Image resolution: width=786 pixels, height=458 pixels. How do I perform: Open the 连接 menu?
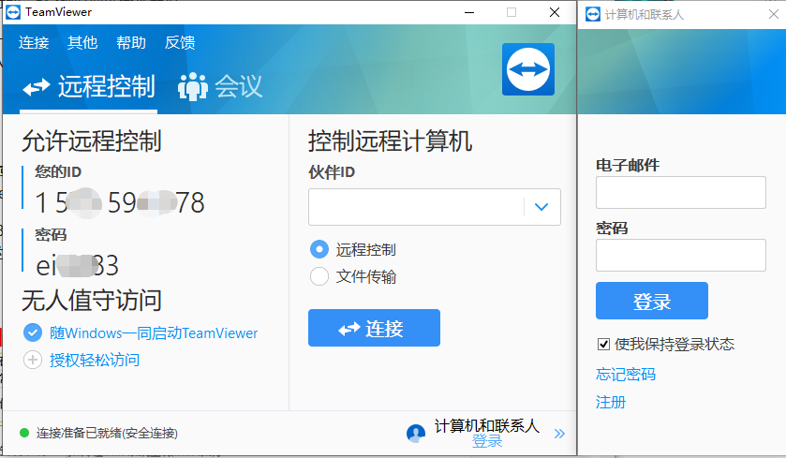[x=34, y=42]
